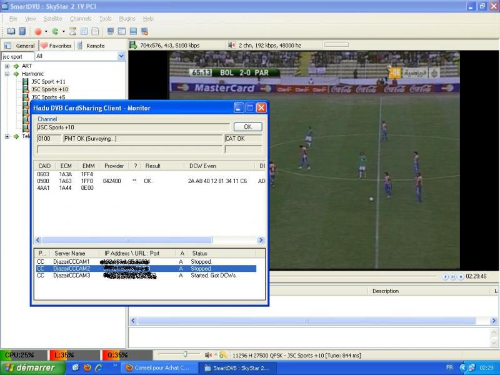Open the Satellite menu
The image size is (500, 375).
pyautogui.click(x=52, y=19)
